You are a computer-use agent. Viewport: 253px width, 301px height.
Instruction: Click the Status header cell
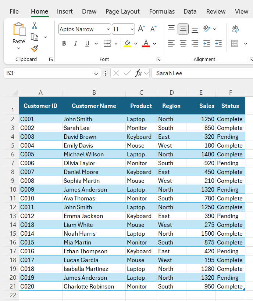click(x=230, y=106)
